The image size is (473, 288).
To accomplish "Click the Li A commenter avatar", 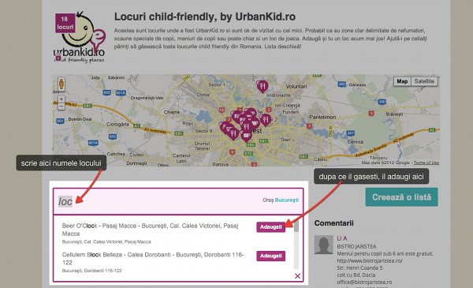I will [x=324, y=245].
